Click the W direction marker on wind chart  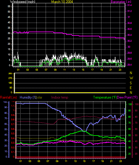click(131, 78)
